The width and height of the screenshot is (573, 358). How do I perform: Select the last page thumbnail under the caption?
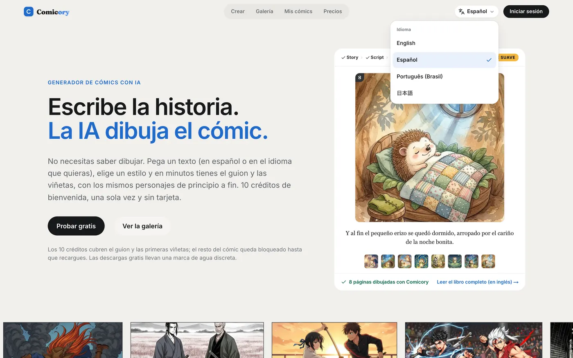click(x=488, y=261)
